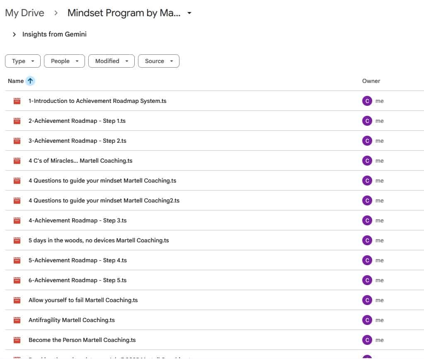This screenshot has width=424, height=359.
Task: Expand Insights from Gemini section
Action: tap(14, 34)
